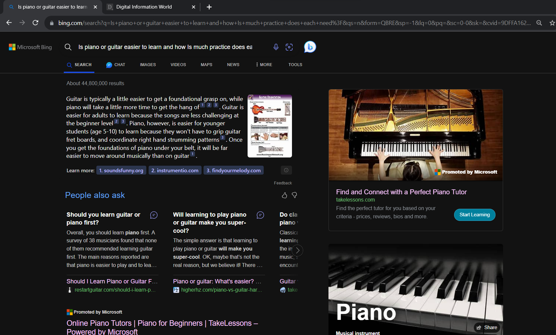Show next People also ask cards arrow
556x335 pixels.
click(298, 251)
